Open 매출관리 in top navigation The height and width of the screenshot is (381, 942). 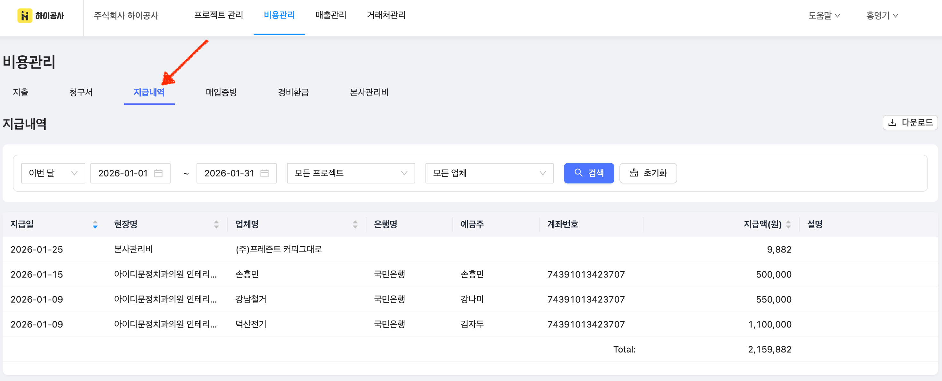pos(331,15)
